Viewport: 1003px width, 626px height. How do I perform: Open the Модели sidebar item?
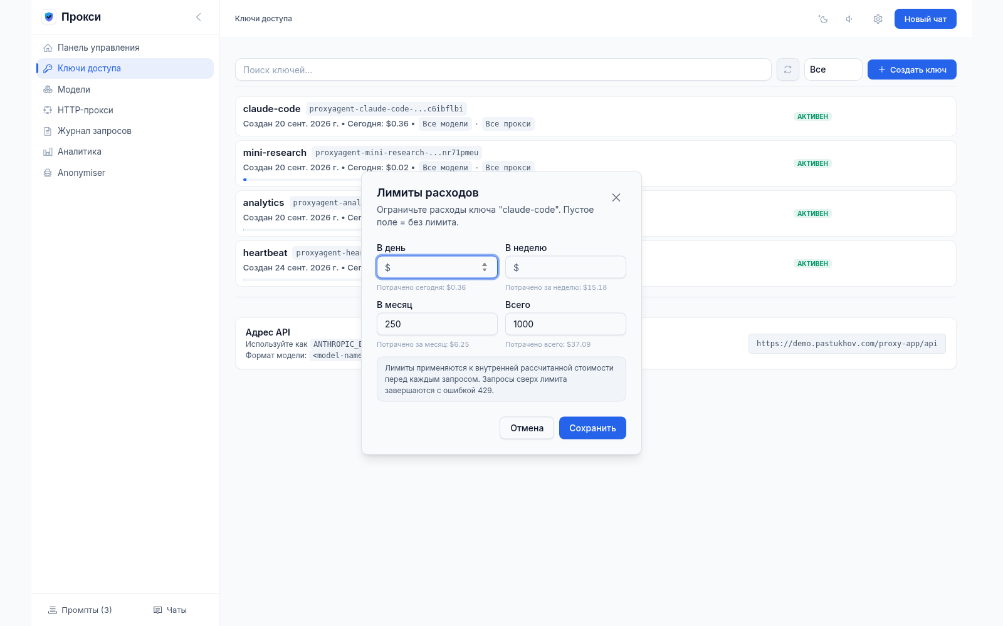125,90
